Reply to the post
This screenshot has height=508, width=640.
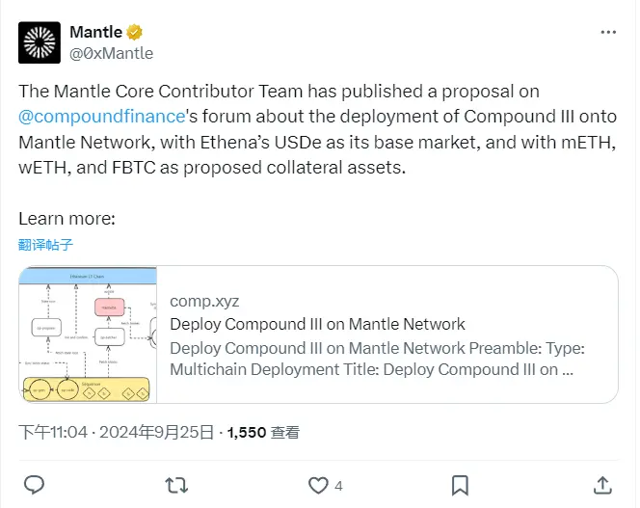click(x=34, y=484)
